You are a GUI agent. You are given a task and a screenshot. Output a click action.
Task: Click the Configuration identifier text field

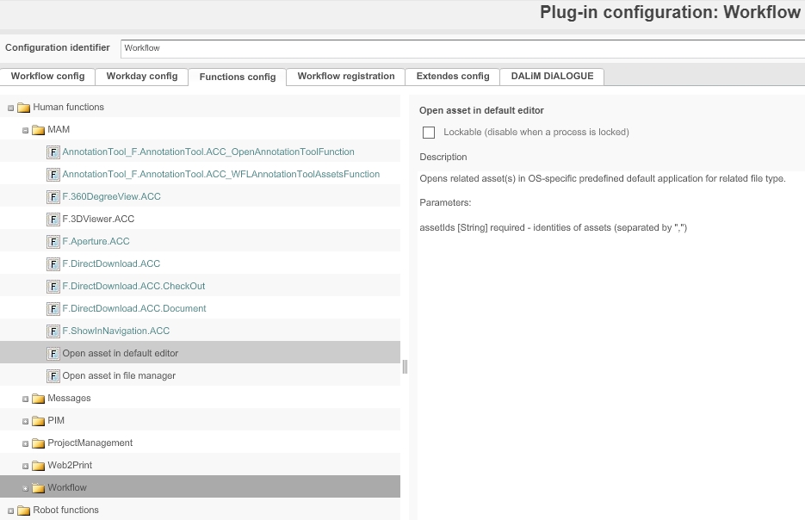click(x=461, y=48)
